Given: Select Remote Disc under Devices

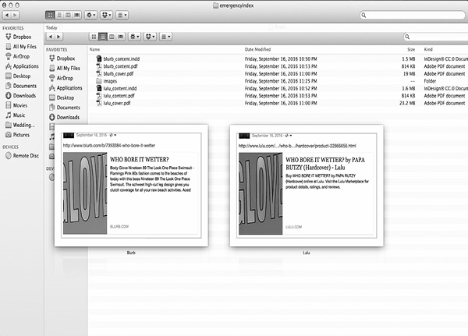Looking at the screenshot, I should point(22,155).
